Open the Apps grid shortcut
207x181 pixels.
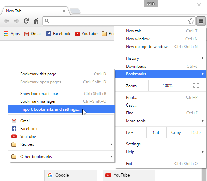tap(12, 34)
